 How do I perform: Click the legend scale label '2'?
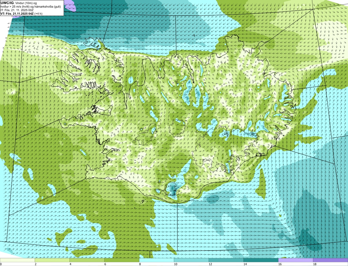[36, 264]
